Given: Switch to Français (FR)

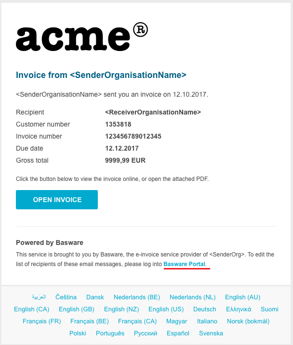Looking at the screenshot, I should click(x=41, y=321).
